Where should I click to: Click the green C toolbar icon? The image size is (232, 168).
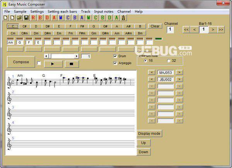96,18
